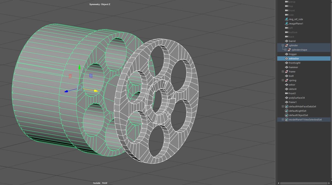Click the persp camera icon in outliner
The width and height of the screenshot is (332, 185).
287,2
